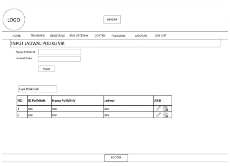Focus the Jadwal Buka input field
Viewport: 230px width, 166px height.
[60, 59]
